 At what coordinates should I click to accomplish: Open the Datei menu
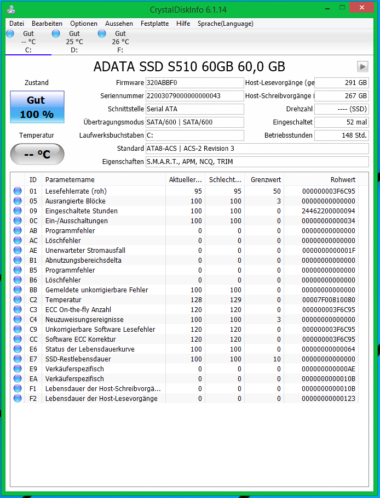[x=16, y=24]
